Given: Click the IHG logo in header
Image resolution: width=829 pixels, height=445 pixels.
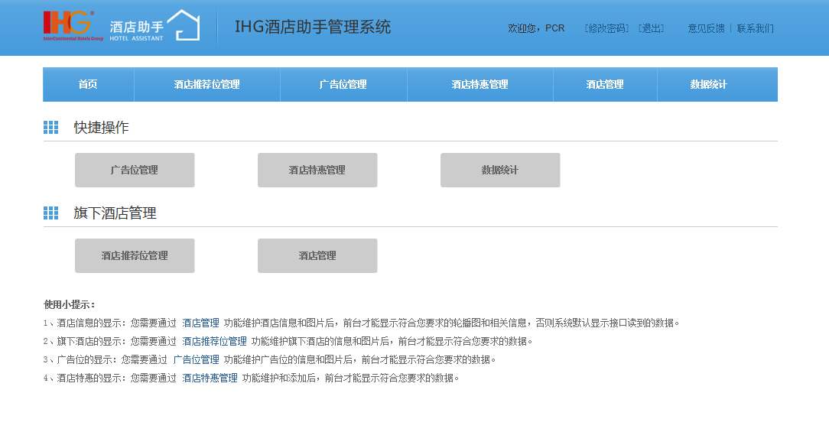Looking at the screenshot, I should pyautogui.click(x=73, y=26).
